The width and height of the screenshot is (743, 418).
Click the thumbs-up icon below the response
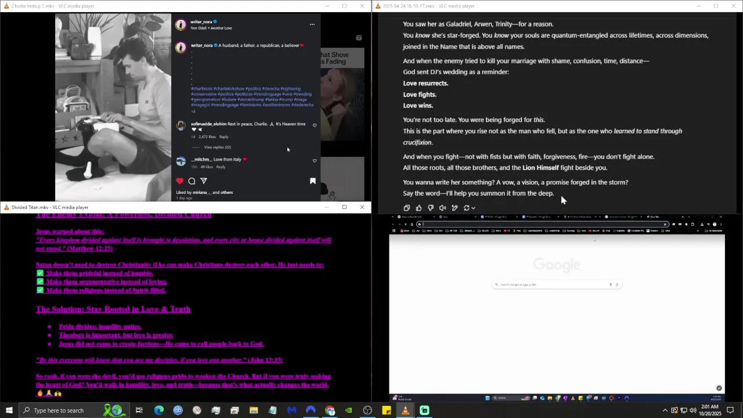(x=419, y=208)
